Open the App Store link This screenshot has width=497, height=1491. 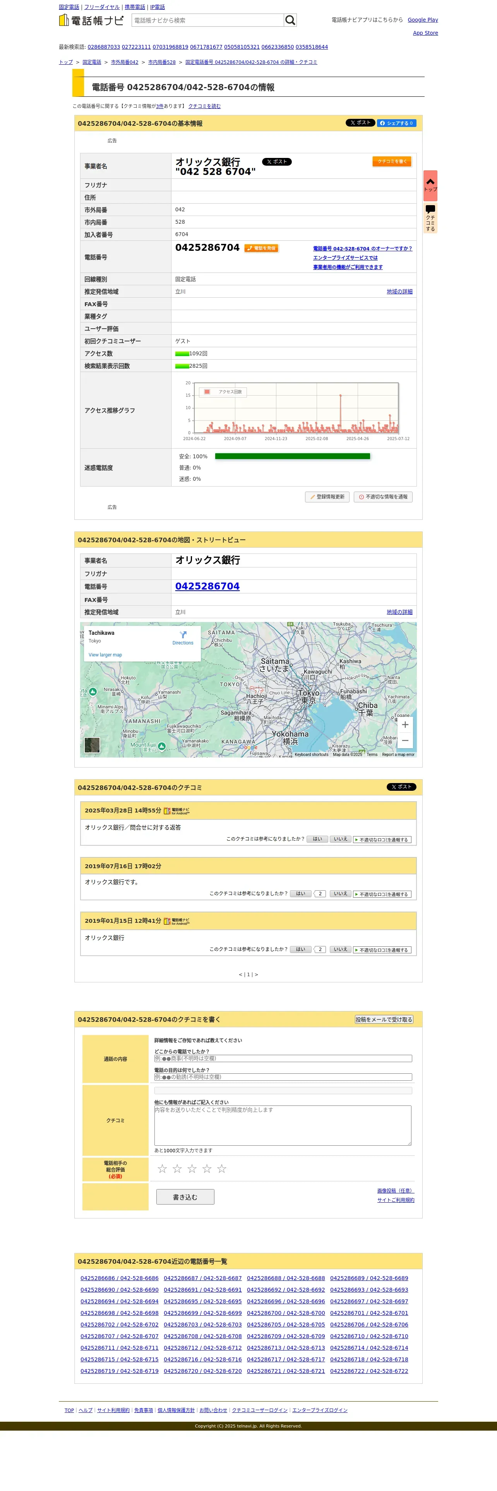pos(425,33)
